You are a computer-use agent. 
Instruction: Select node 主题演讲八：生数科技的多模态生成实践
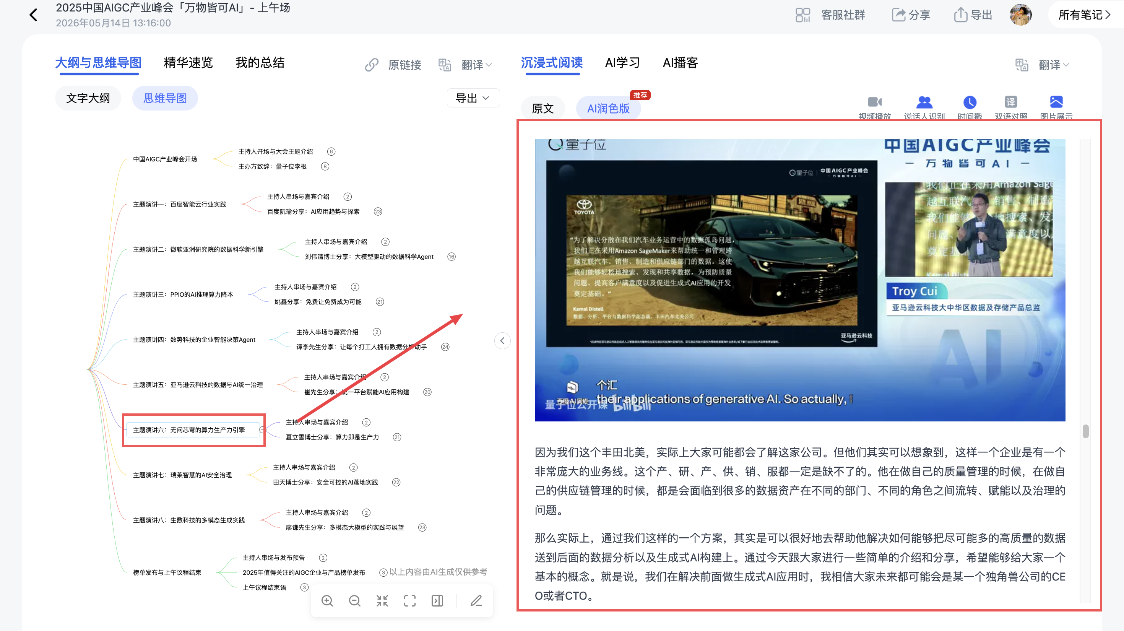tap(189, 520)
